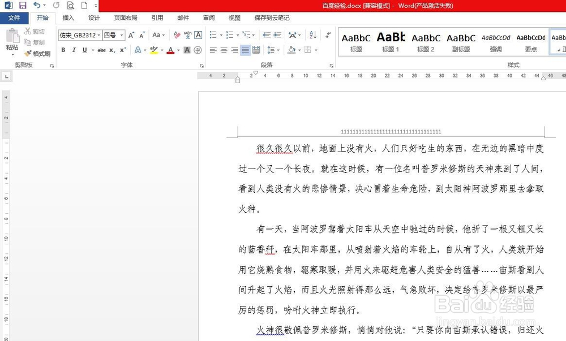Toggle Underline formatting
This screenshot has width=566, height=341.
click(x=85, y=50)
